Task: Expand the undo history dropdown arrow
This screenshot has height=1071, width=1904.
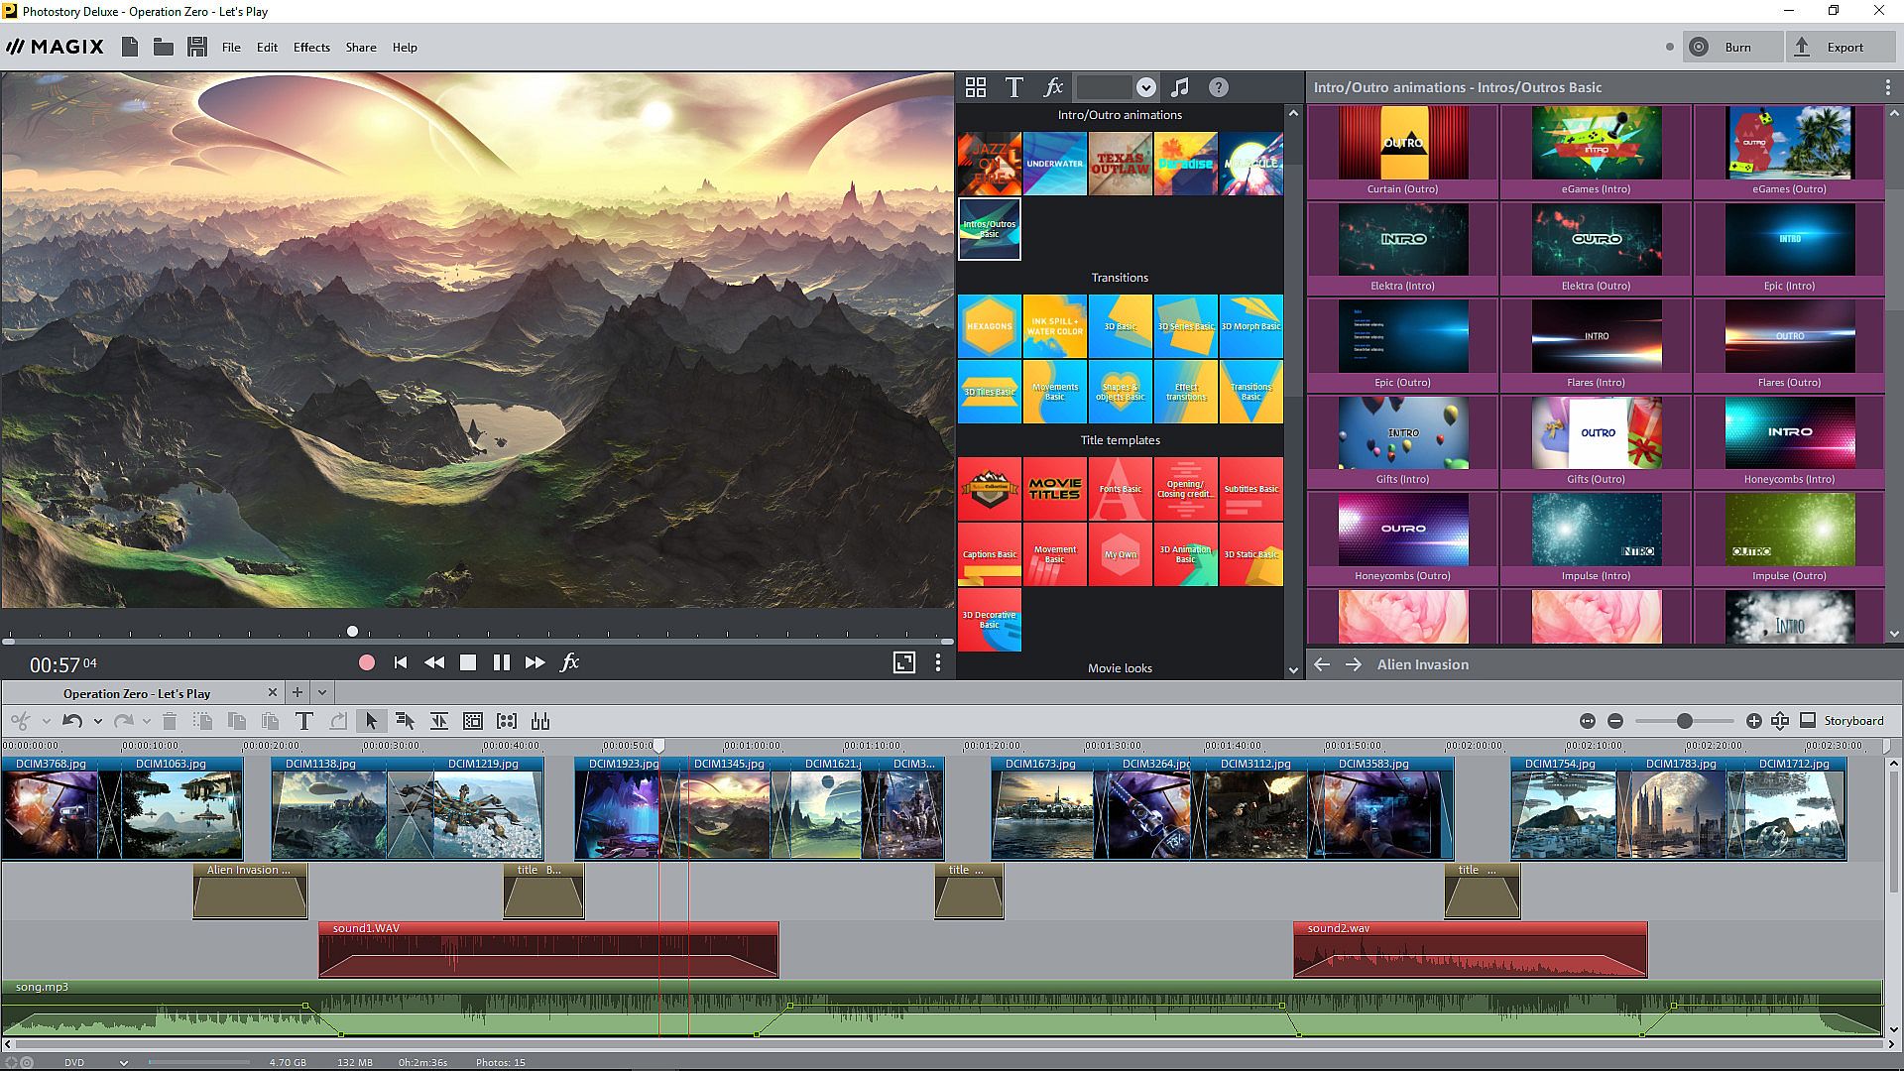Action: (97, 721)
